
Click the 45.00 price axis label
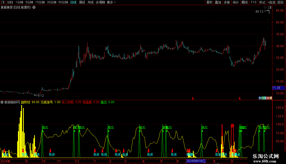coord(280,11)
